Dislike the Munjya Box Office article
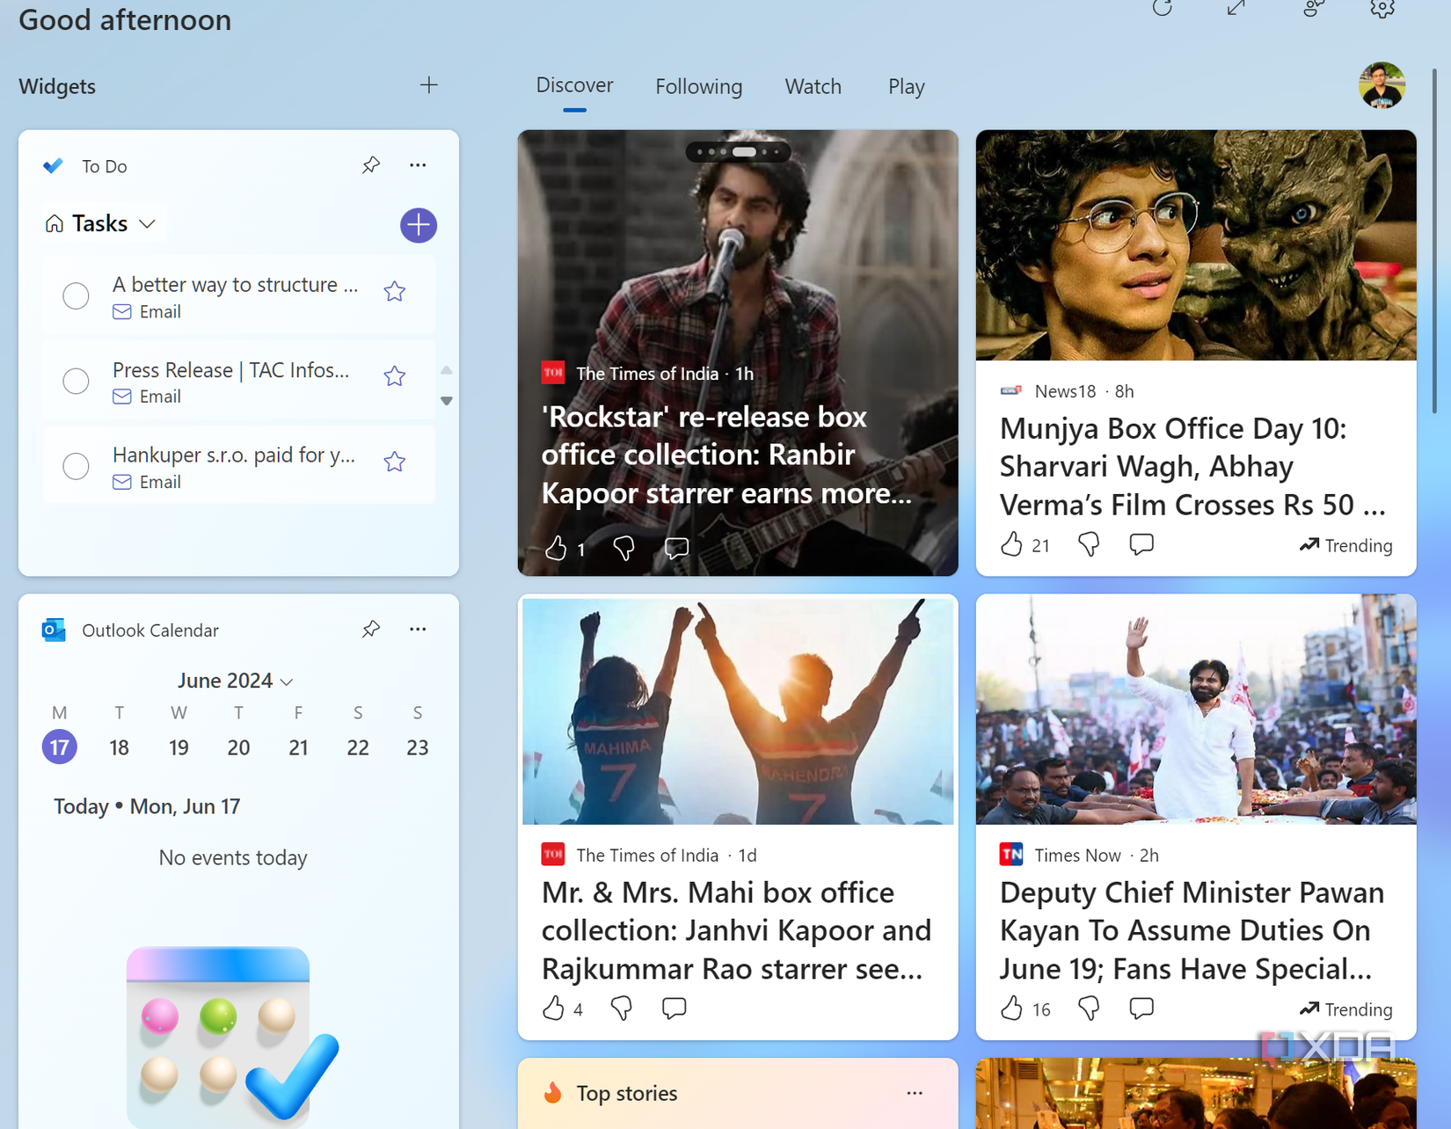This screenshot has height=1129, width=1451. pyautogui.click(x=1088, y=544)
